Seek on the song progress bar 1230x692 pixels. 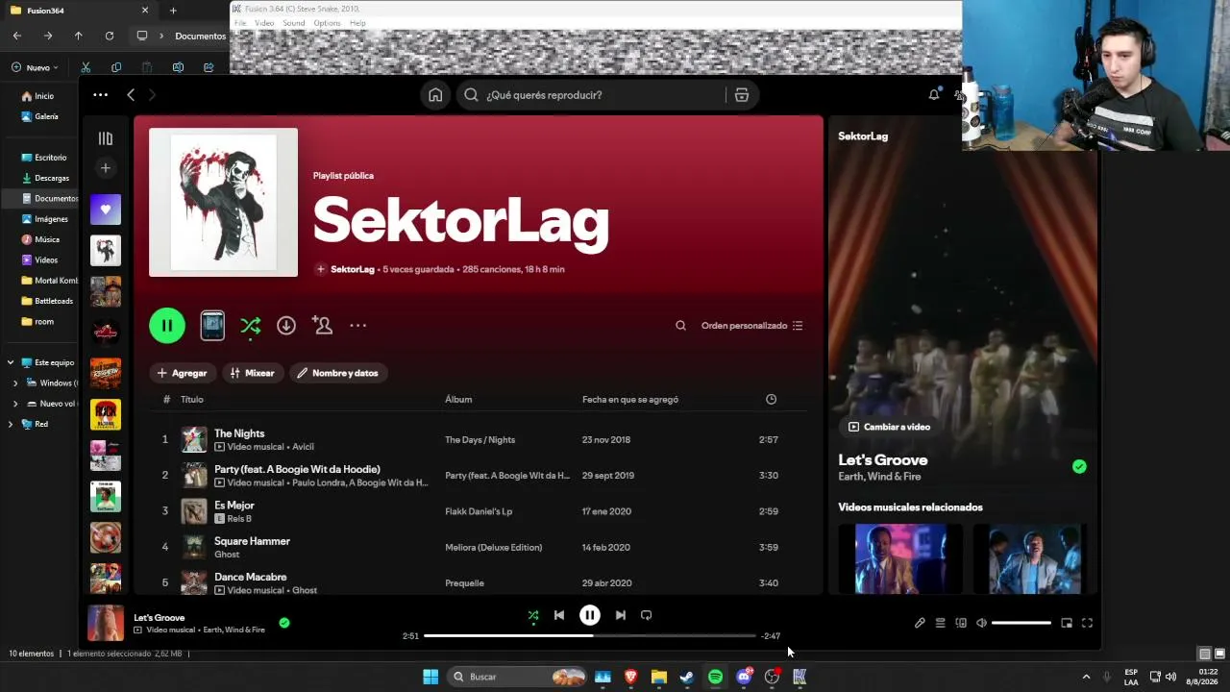coord(590,636)
